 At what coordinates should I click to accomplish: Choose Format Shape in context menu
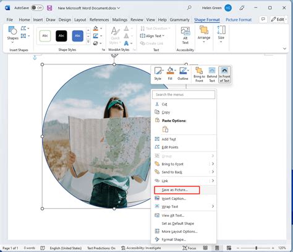(x=184, y=240)
